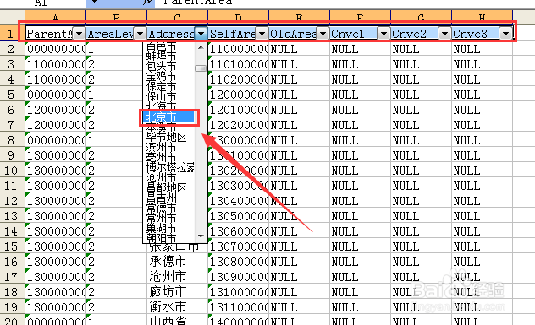
Task: Open the Cnvc3 column filter dropdown
Action: click(505, 34)
